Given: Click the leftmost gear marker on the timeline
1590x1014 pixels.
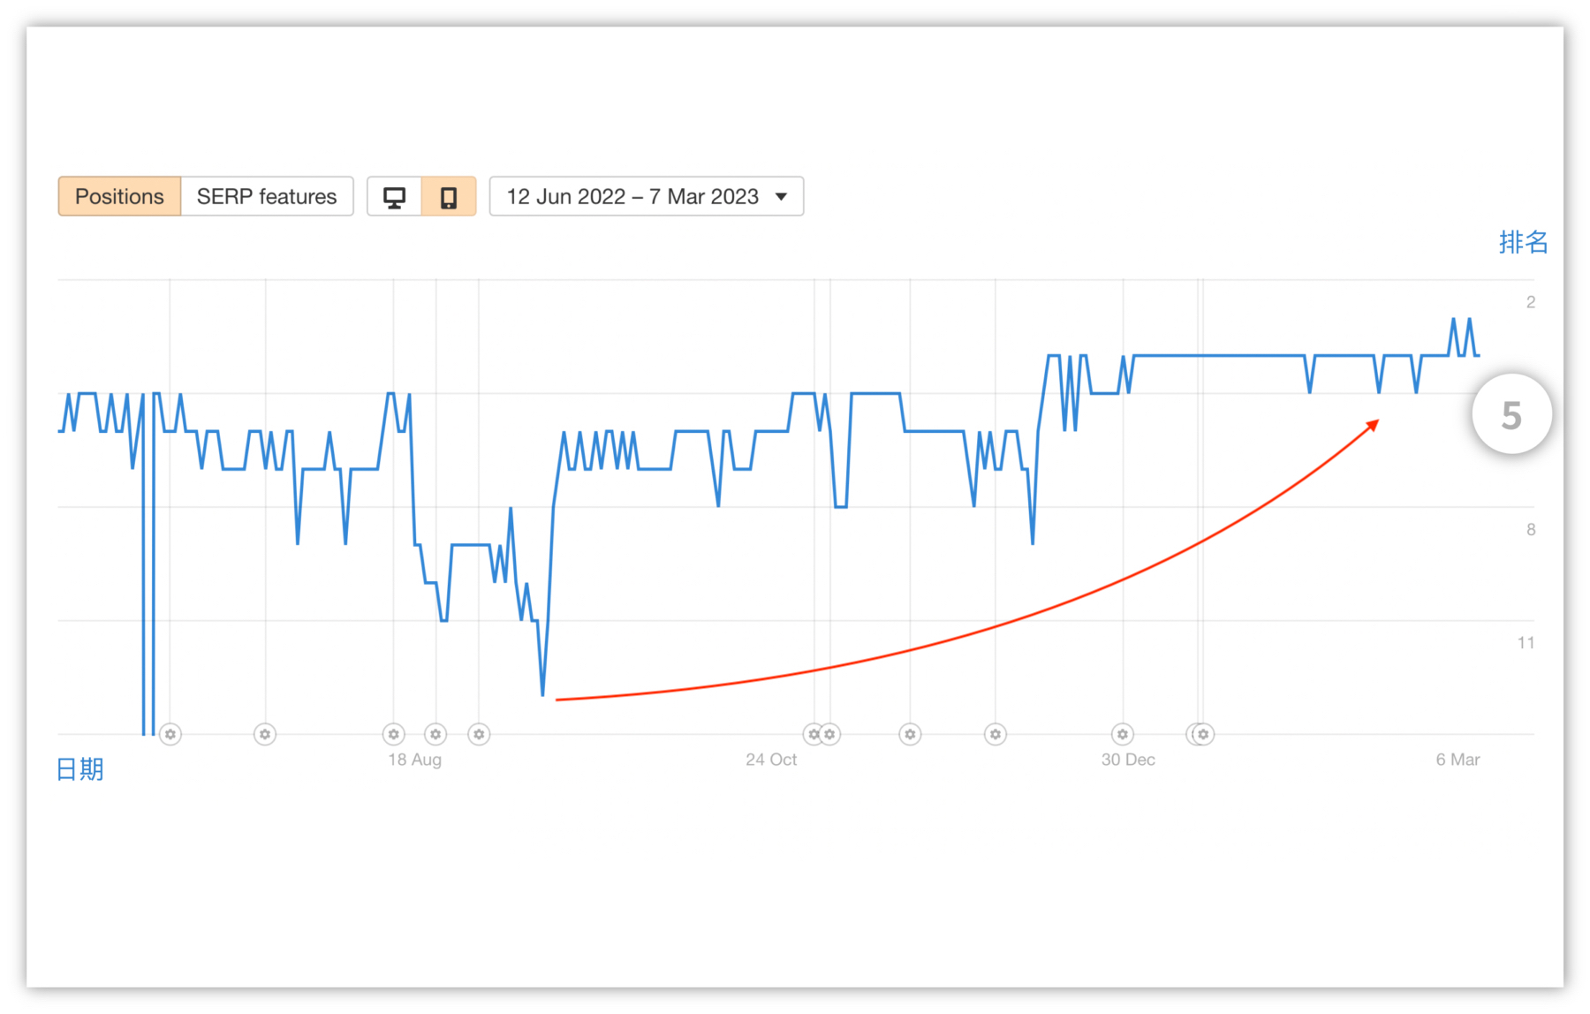Looking at the screenshot, I should point(170,734).
